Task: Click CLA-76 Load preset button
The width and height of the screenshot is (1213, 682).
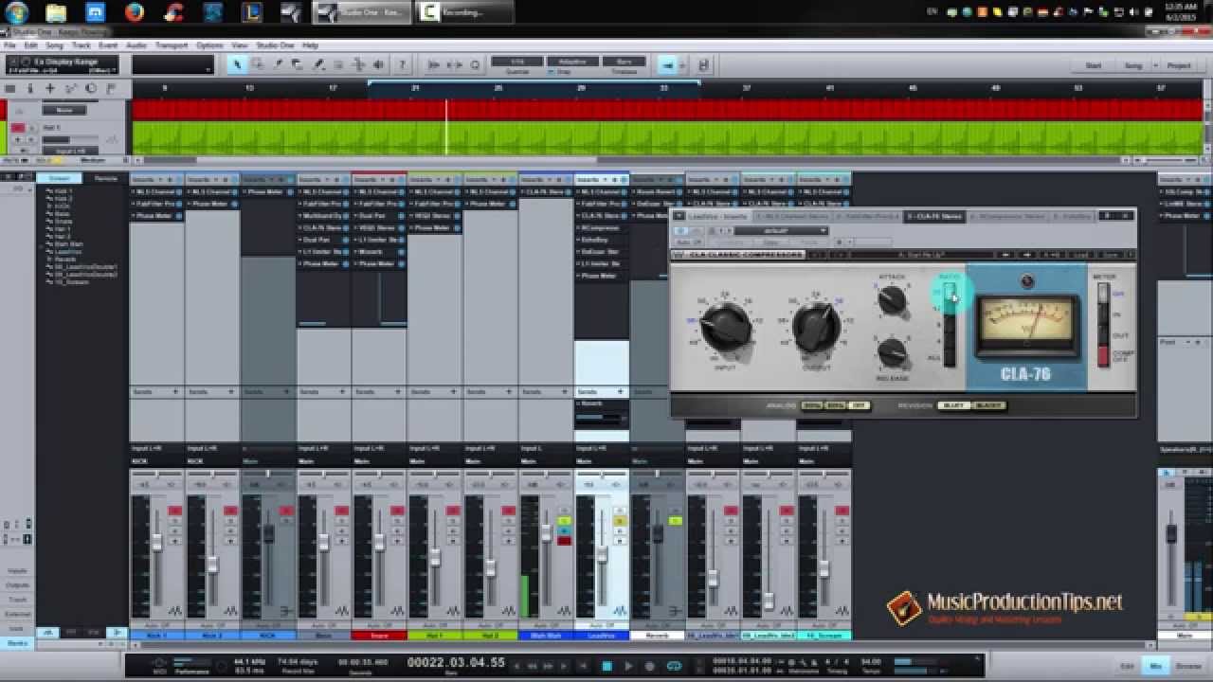Action: click(x=1080, y=255)
